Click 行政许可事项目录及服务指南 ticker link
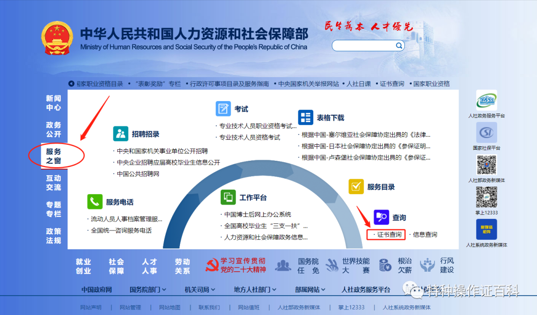 229,84
